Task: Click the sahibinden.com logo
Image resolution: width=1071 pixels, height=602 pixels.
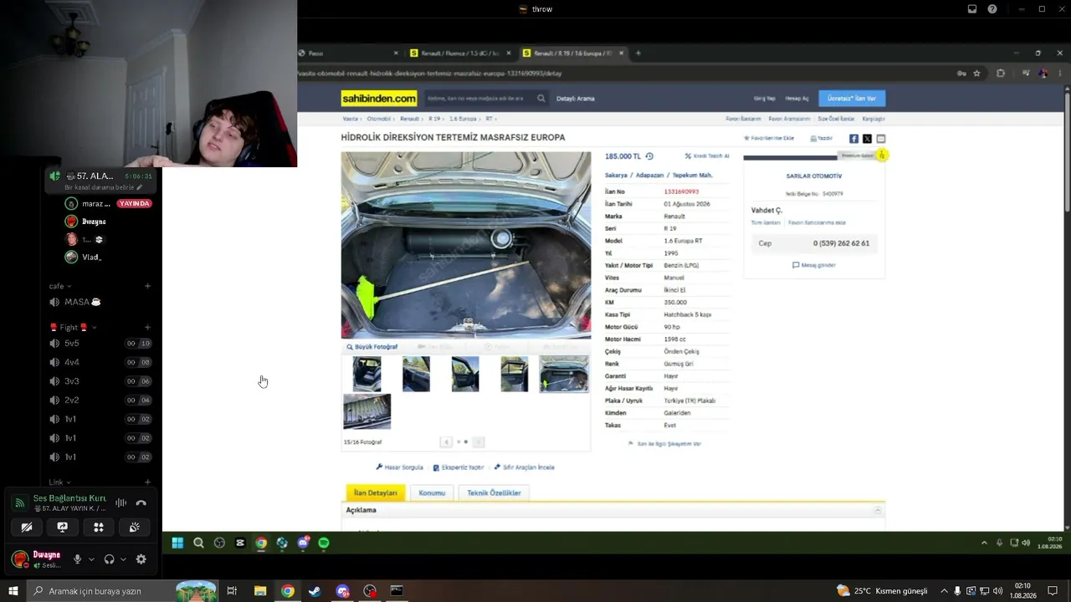Action: (379, 99)
